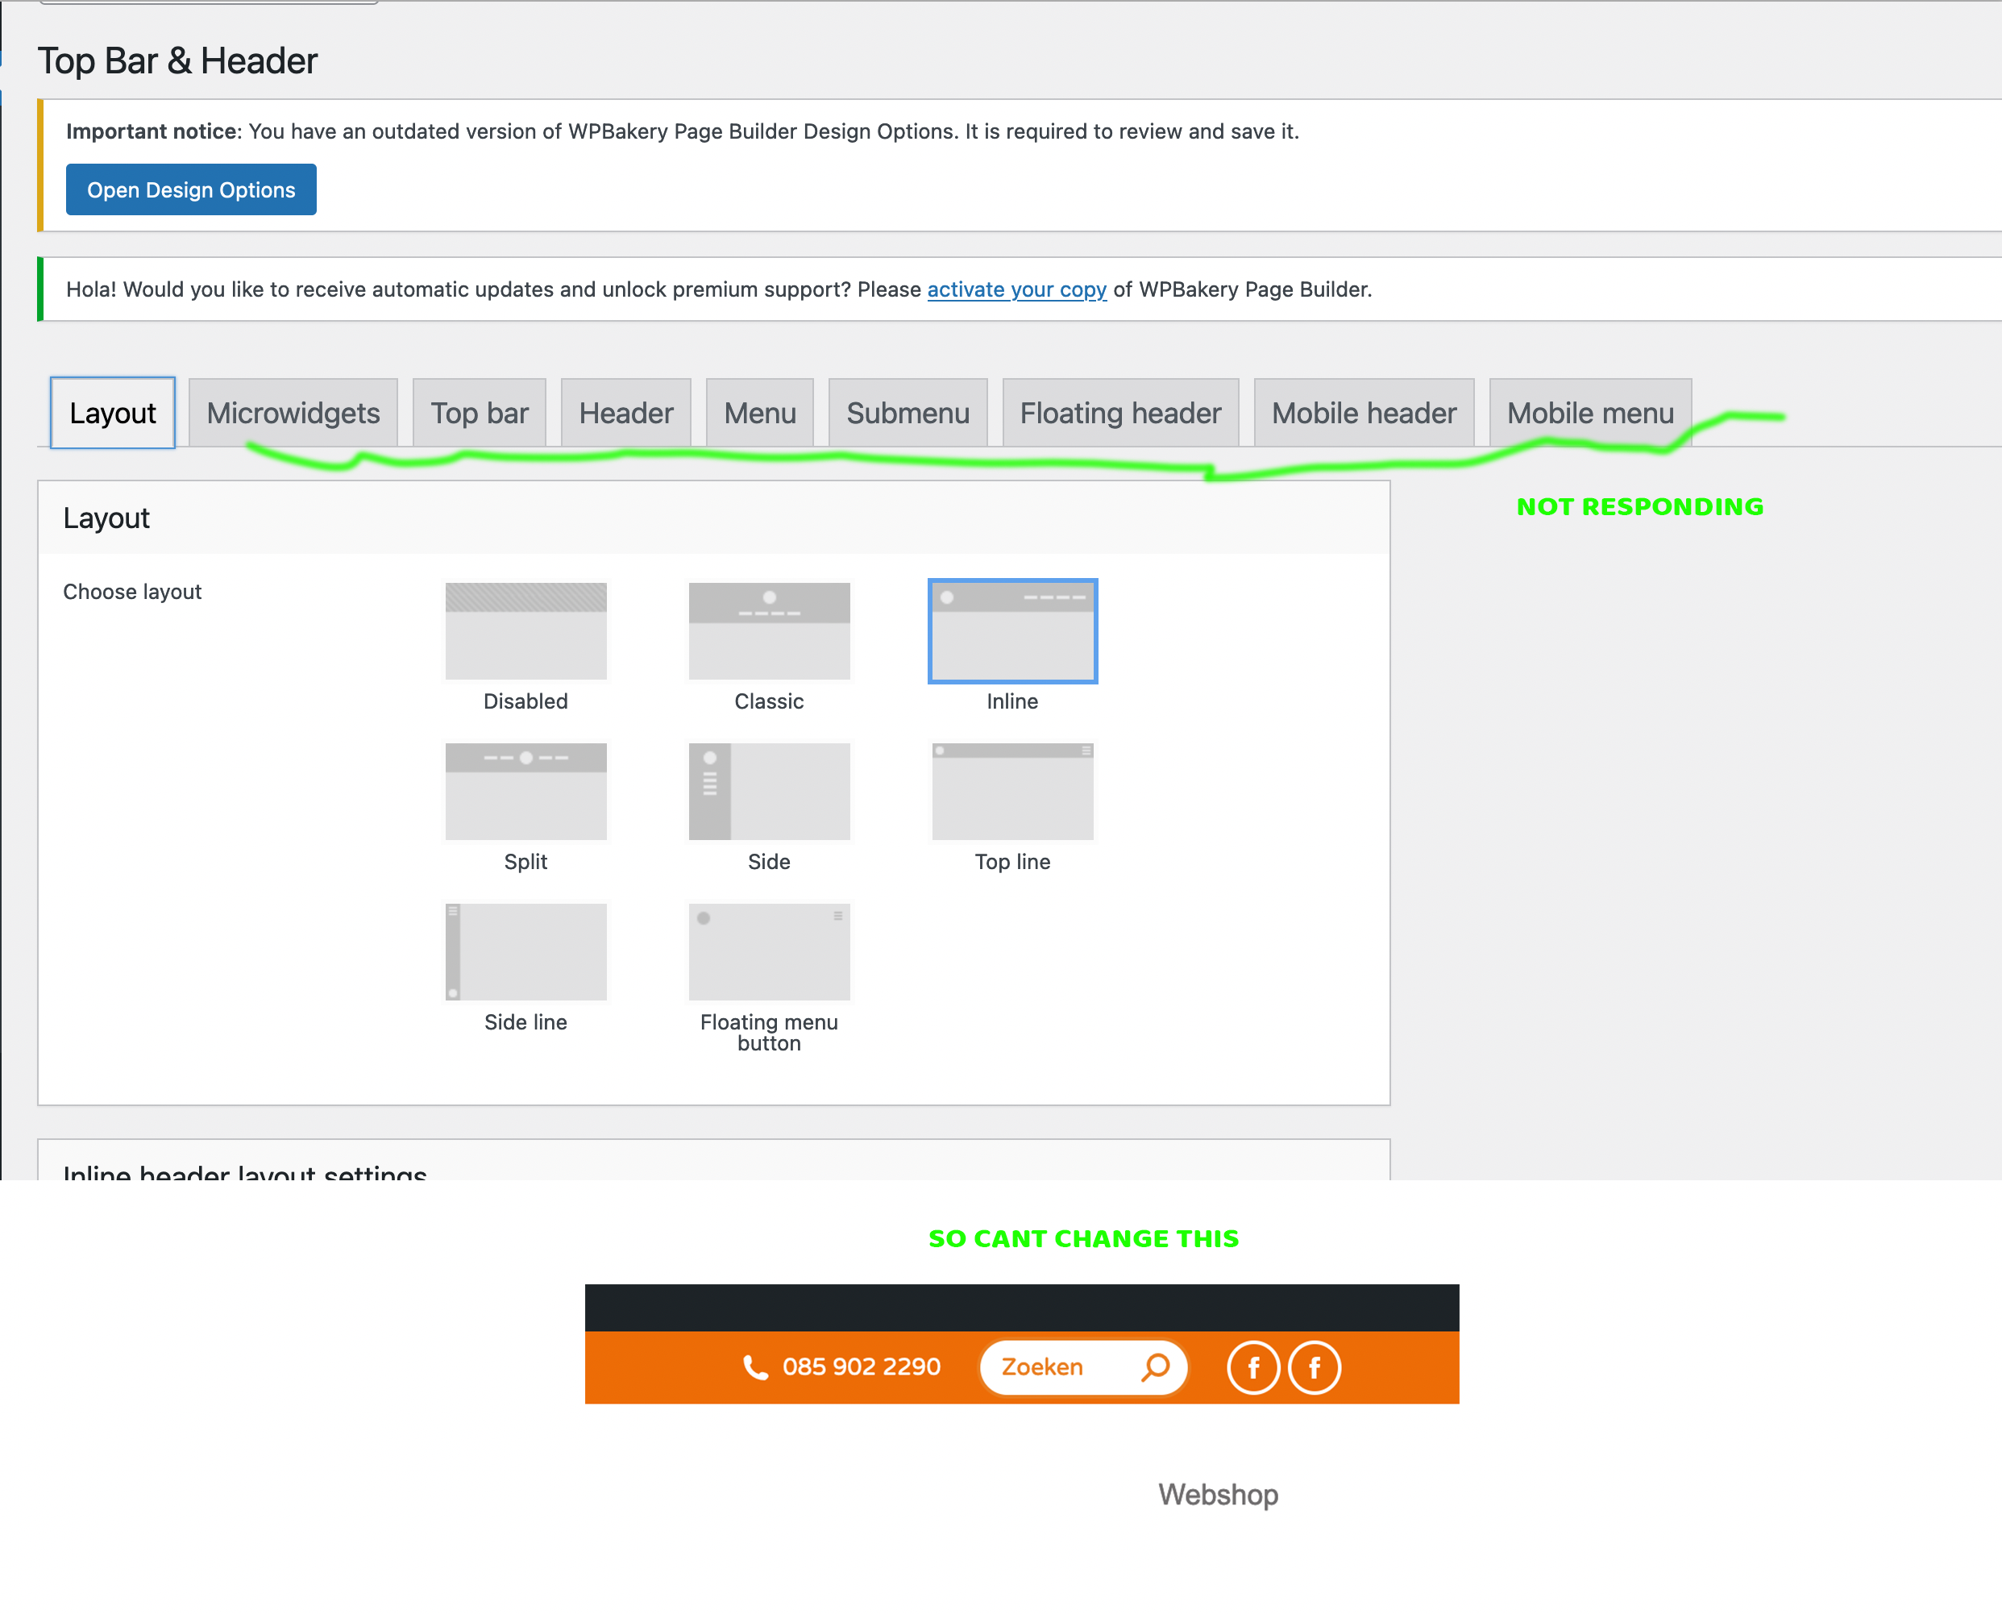
Task: Select the Top line layout
Action: tap(1012, 791)
